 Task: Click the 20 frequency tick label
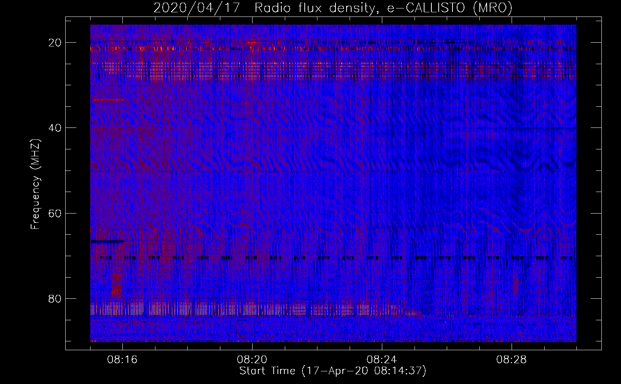(x=55, y=43)
